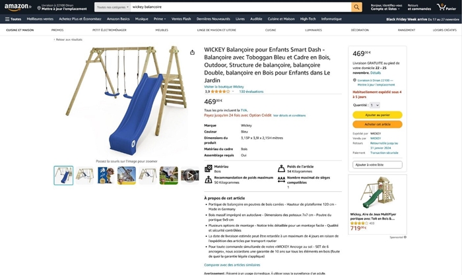
Task: Click the orange search magnifier button
Action: click(356, 7)
